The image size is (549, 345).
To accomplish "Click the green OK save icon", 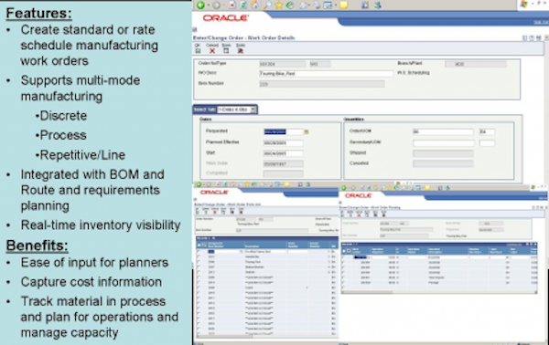I will pos(198,51).
